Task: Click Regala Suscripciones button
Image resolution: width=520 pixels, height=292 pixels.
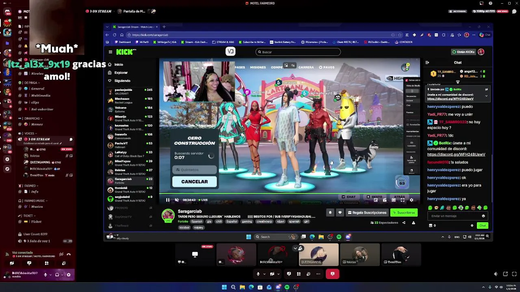Action: pyautogui.click(x=366, y=213)
